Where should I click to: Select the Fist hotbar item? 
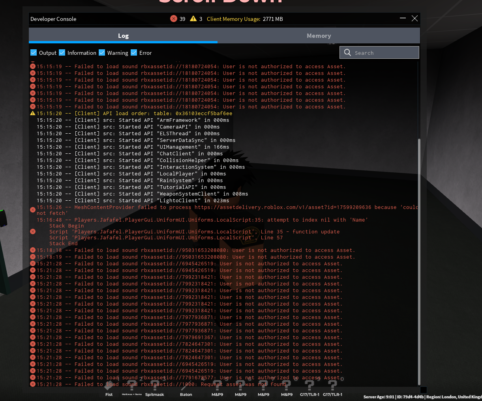[x=109, y=388]
